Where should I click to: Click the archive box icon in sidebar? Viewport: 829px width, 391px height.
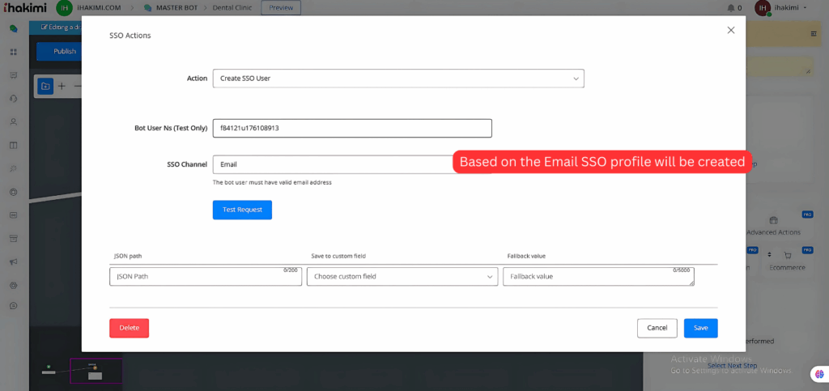click(x=13, y=239)
